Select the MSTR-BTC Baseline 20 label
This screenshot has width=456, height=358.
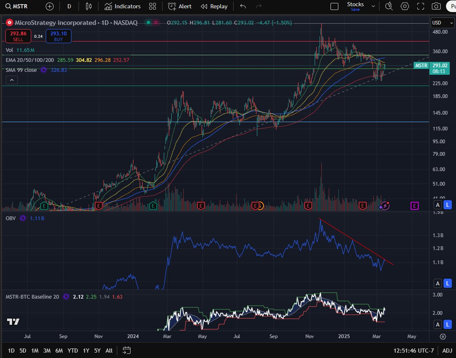click(32, 297)
